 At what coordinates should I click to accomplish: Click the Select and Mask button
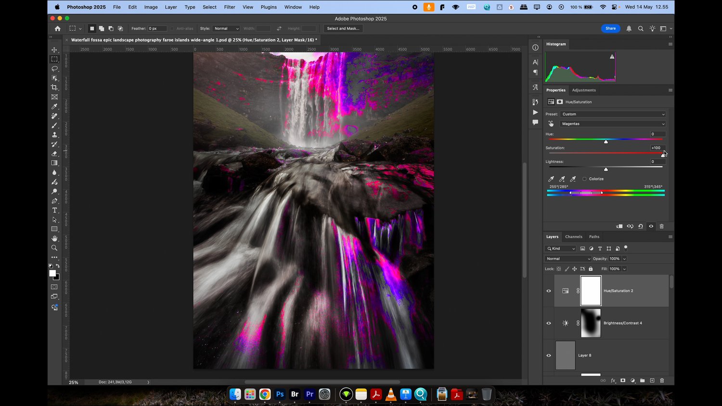[x=343, y=28]
